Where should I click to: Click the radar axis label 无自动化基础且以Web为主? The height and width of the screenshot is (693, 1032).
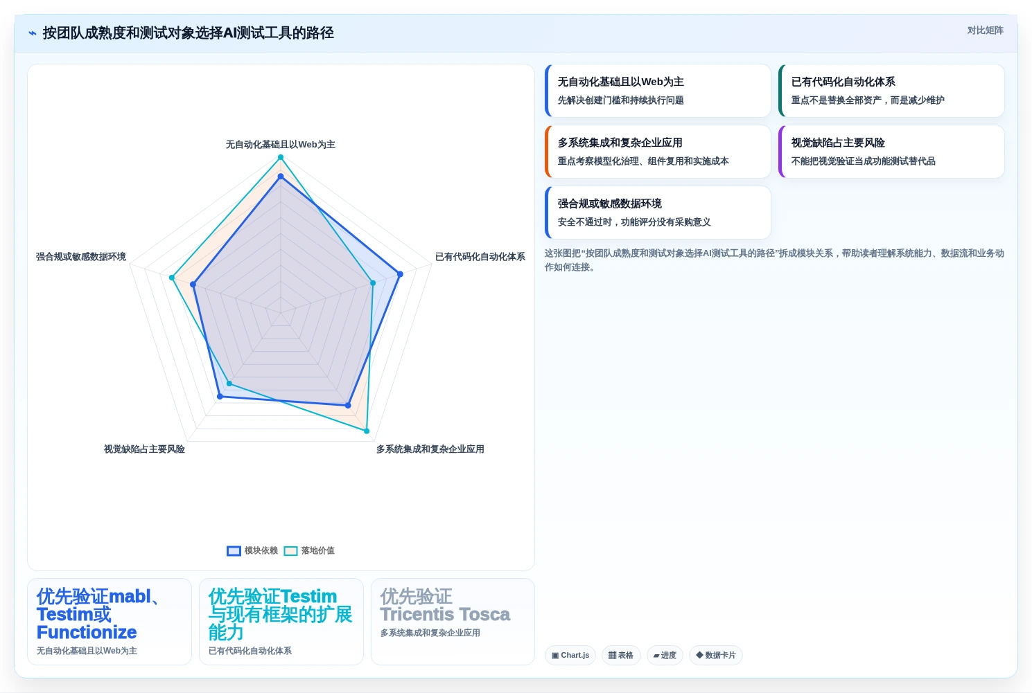coord(281,145)
